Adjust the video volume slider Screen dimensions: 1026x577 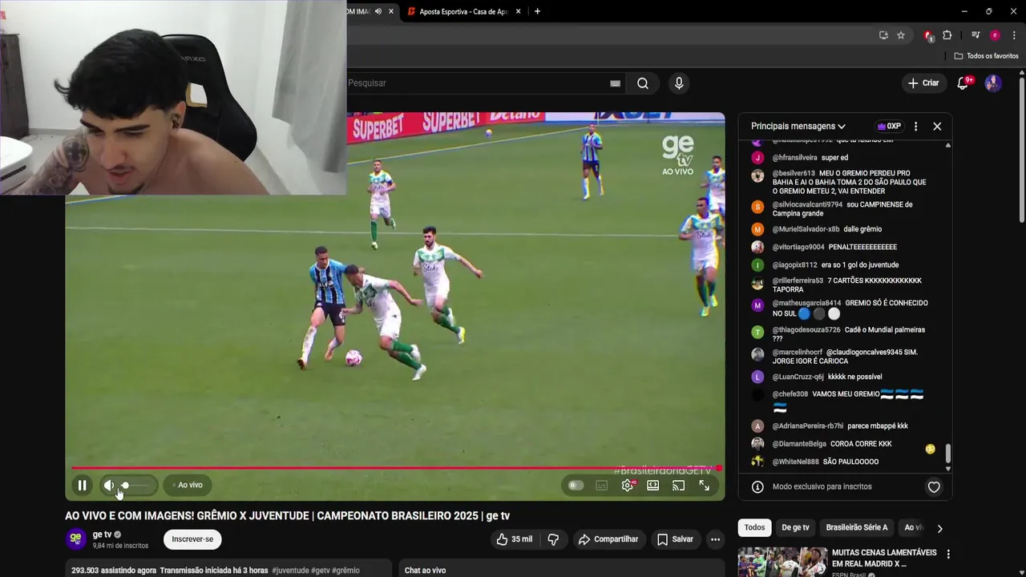coord(136,485)
